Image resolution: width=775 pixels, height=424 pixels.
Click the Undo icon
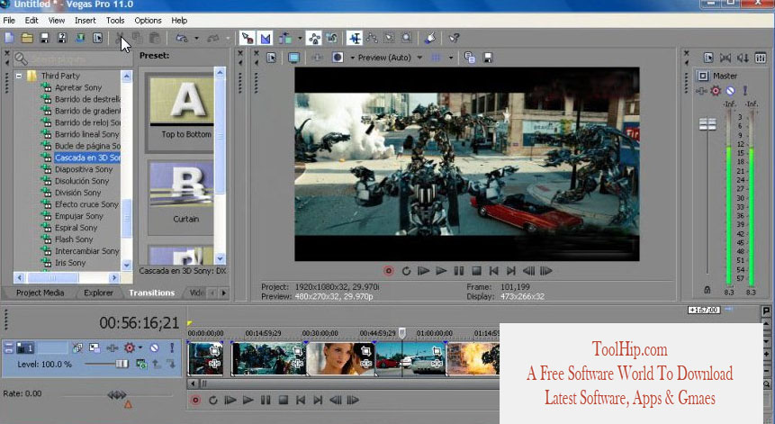click(182, 38)
